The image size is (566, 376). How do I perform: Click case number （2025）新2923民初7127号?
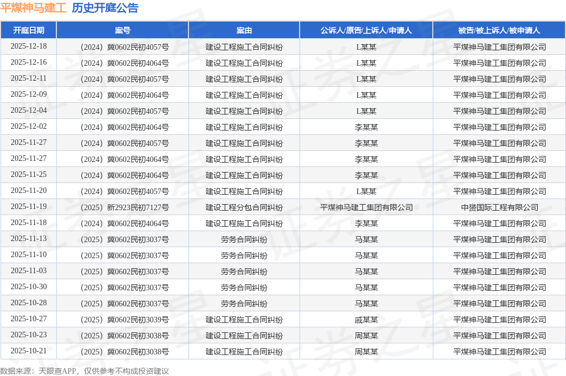[123, 207]
